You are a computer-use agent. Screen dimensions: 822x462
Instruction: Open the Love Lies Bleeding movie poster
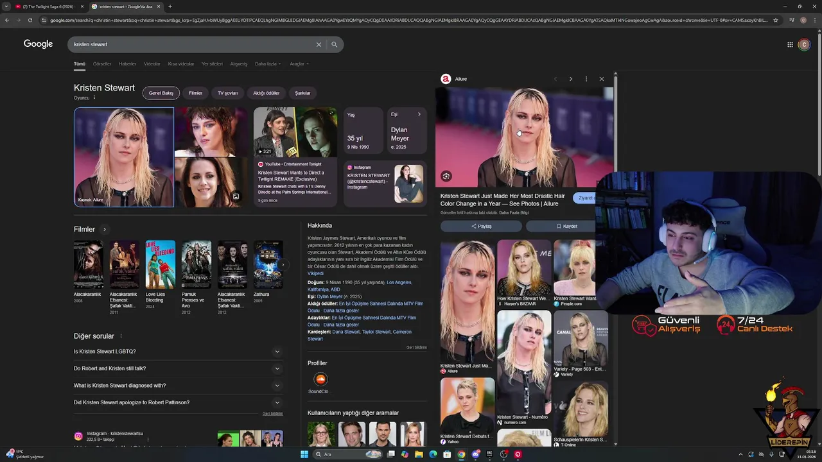[160, 264]
